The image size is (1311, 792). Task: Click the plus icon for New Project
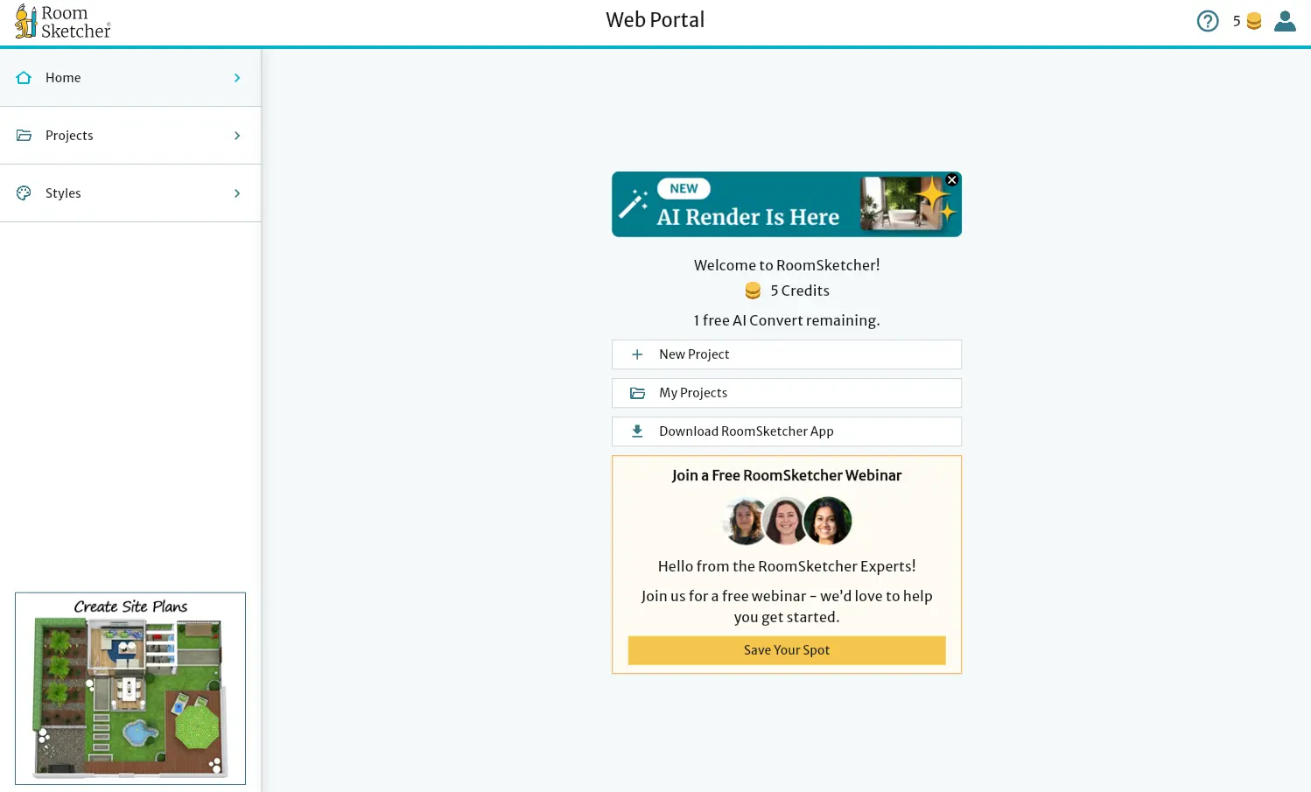(x=637, y=354)
